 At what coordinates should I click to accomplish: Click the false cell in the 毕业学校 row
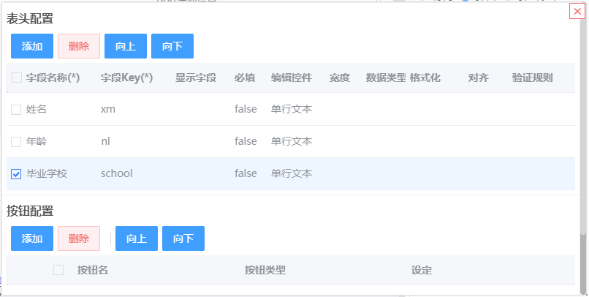(x=246, y=173)
